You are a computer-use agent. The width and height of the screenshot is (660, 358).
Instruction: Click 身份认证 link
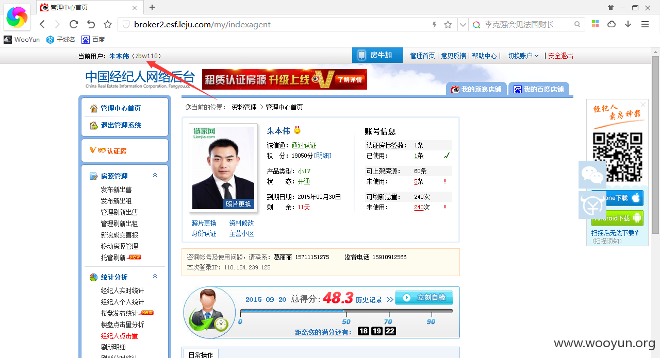(204, 233)
